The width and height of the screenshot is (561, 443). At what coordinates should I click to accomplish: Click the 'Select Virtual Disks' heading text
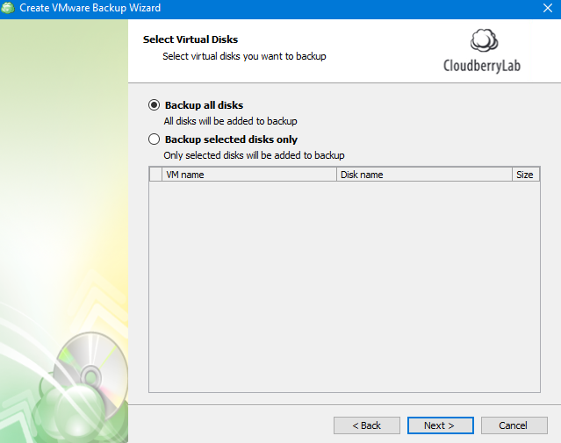pos(191,39)
